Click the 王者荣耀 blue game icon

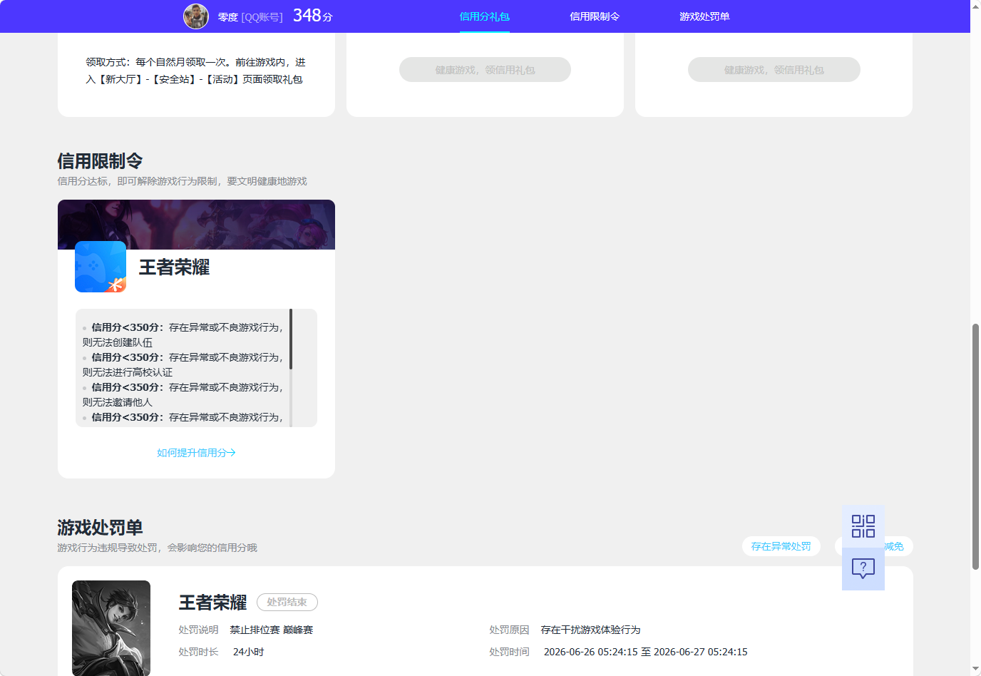click(x=101, y=267)
